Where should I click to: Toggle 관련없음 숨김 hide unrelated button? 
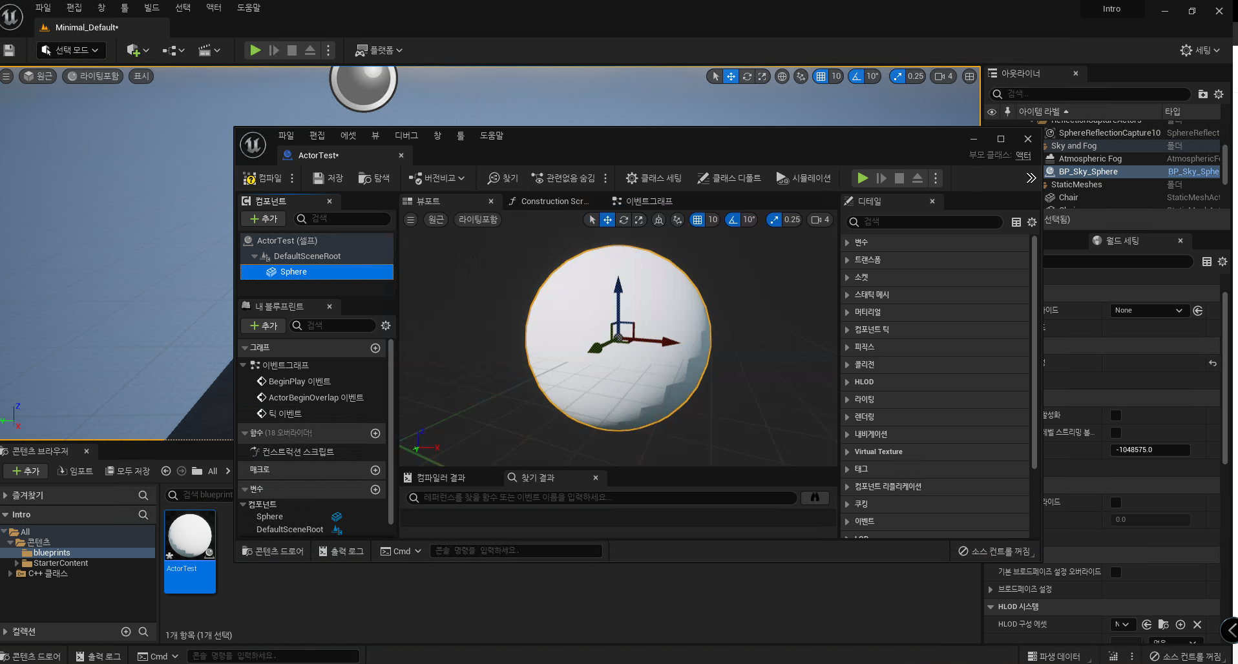(x=563, y=178)
